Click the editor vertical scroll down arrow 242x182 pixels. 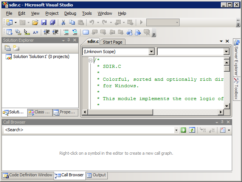pos(226,106)
